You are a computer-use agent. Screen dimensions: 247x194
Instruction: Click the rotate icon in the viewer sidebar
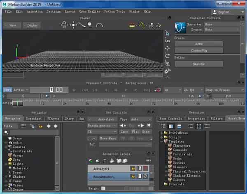click(x=168, y=55)
